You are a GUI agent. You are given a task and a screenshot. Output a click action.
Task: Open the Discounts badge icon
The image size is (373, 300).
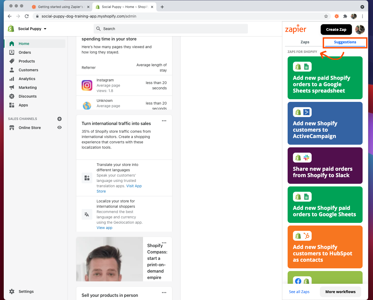pos(12,96)
